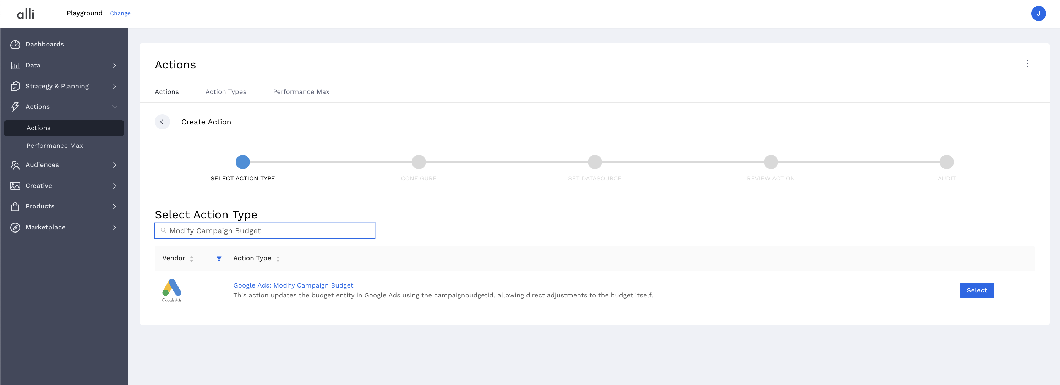The width and height of the screenshot is (1060, 385).
Task: Click the Creative image icon
Action: coord(15,186)
